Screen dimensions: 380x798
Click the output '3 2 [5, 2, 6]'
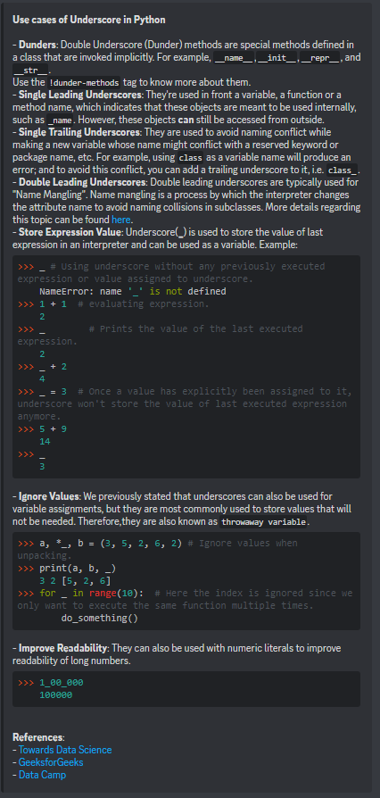[x=75, y=581]
